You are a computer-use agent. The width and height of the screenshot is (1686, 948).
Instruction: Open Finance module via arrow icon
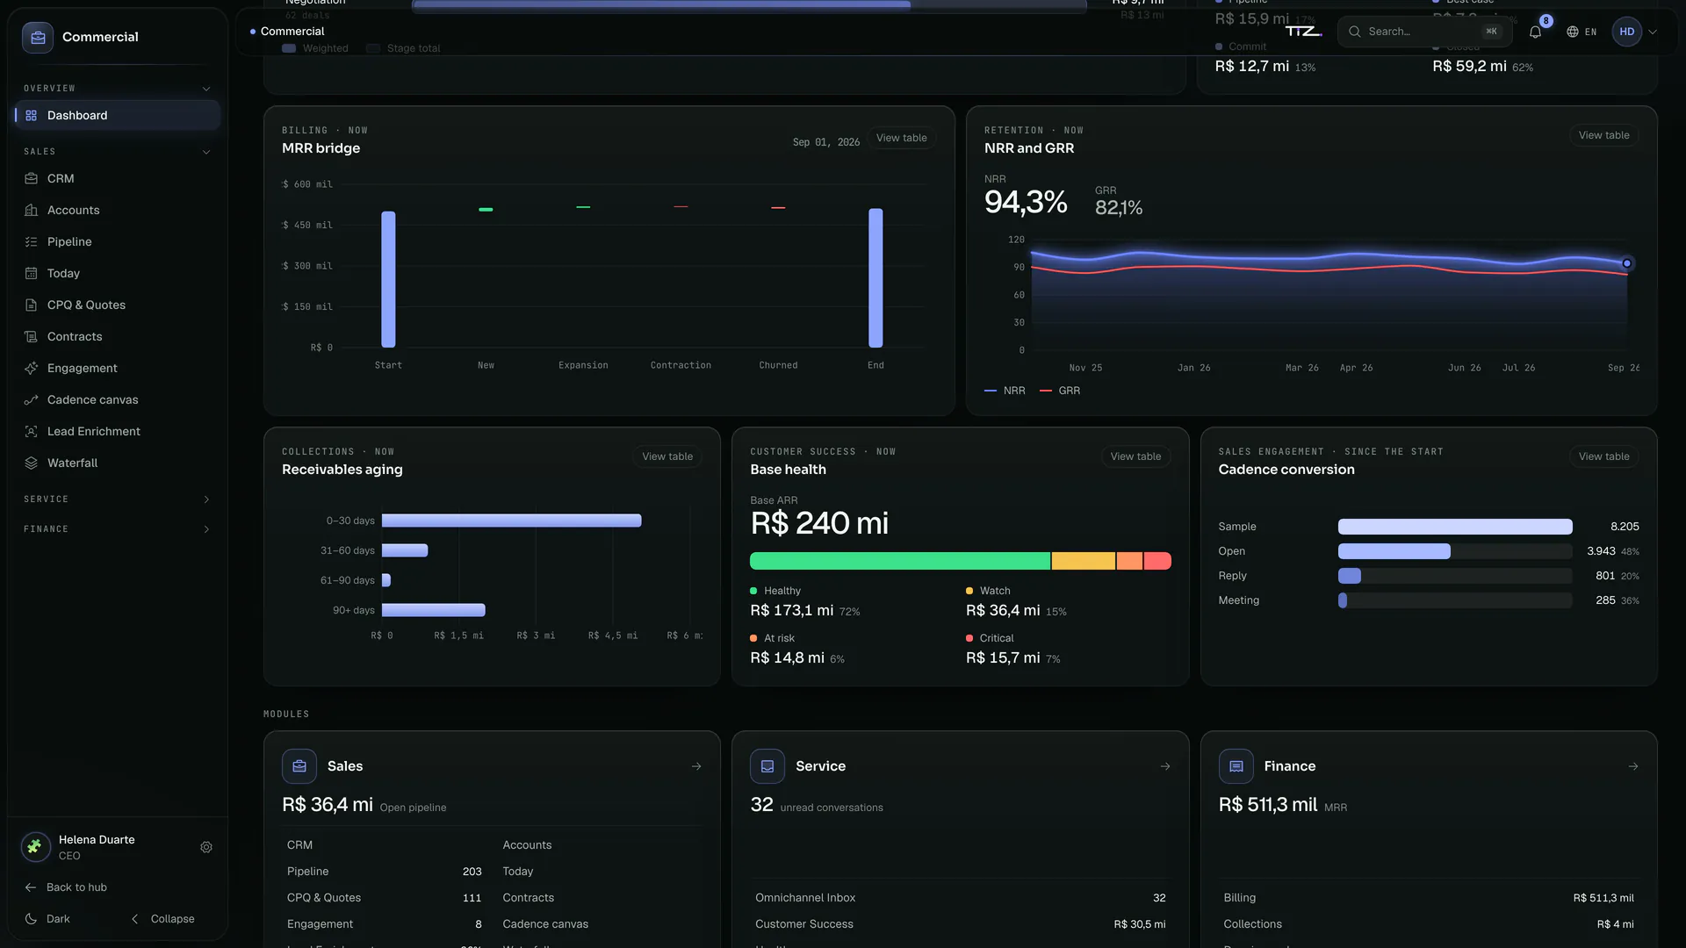[x=1633, y=766]
